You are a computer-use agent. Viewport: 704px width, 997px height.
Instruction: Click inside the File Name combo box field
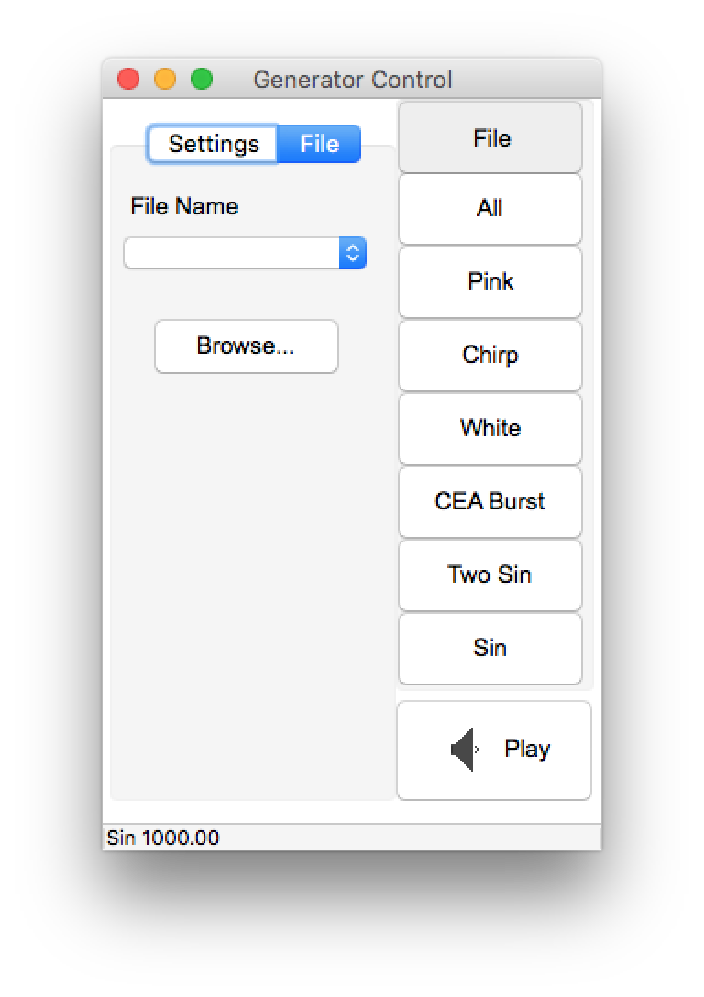coord(232,253)
